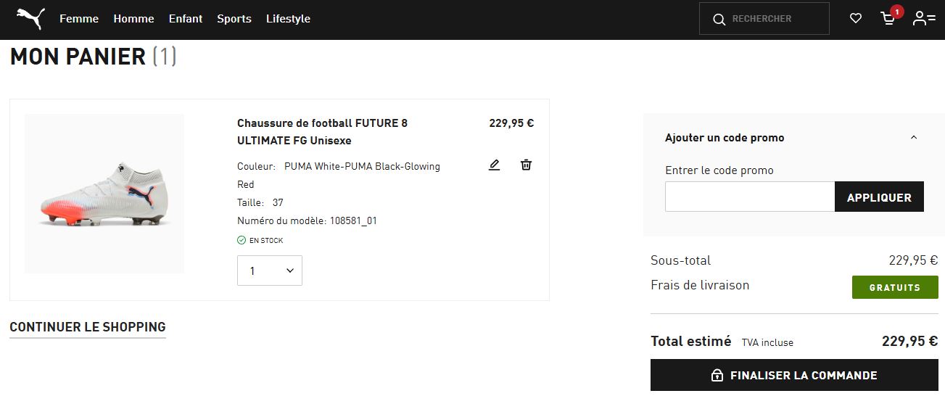Collapse the Ajouter un code promo section

click(x=913, y=138)
